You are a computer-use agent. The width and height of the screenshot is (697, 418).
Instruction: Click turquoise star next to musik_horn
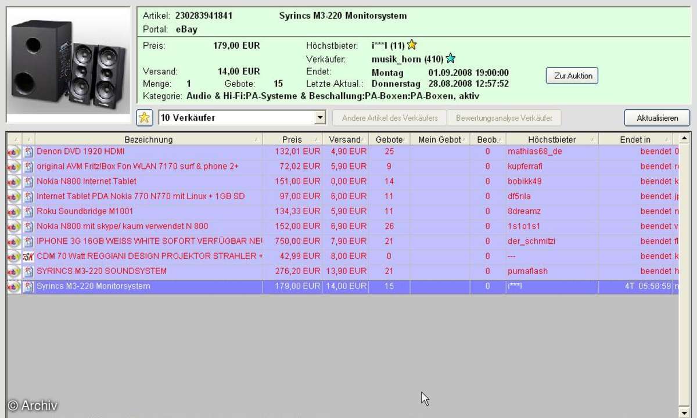click(451, 59)
